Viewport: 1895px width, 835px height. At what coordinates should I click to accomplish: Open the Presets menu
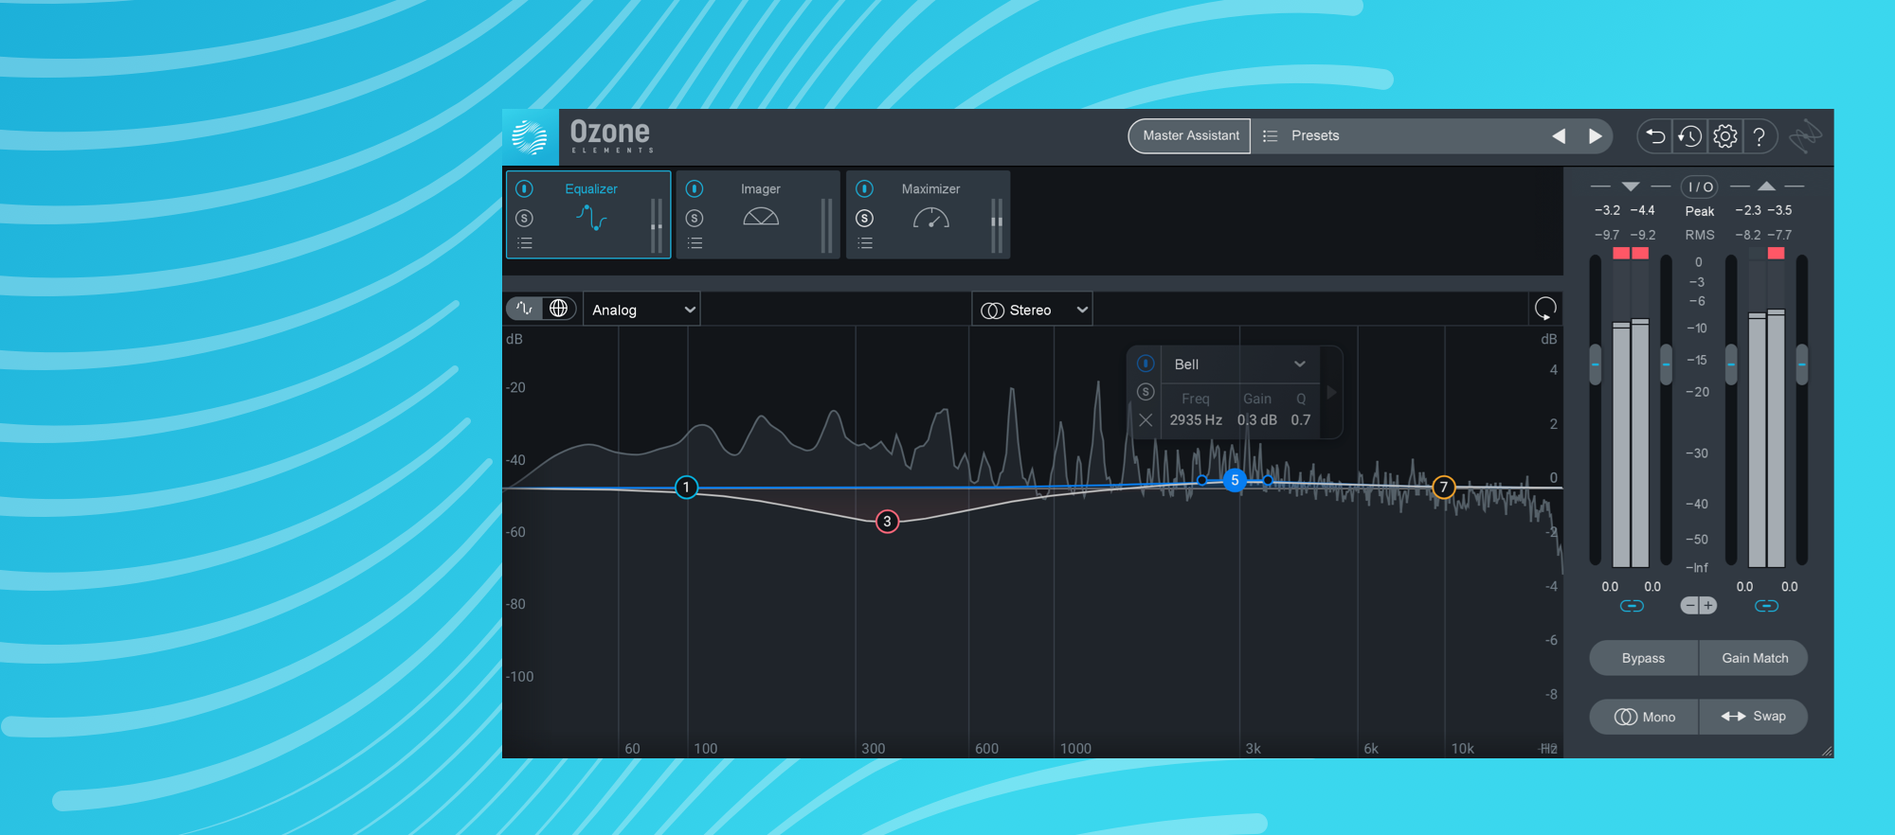point(1314,135)
